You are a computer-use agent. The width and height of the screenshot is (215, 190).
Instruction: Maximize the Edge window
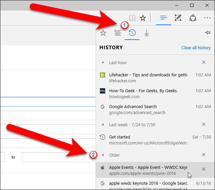[192, 6]
